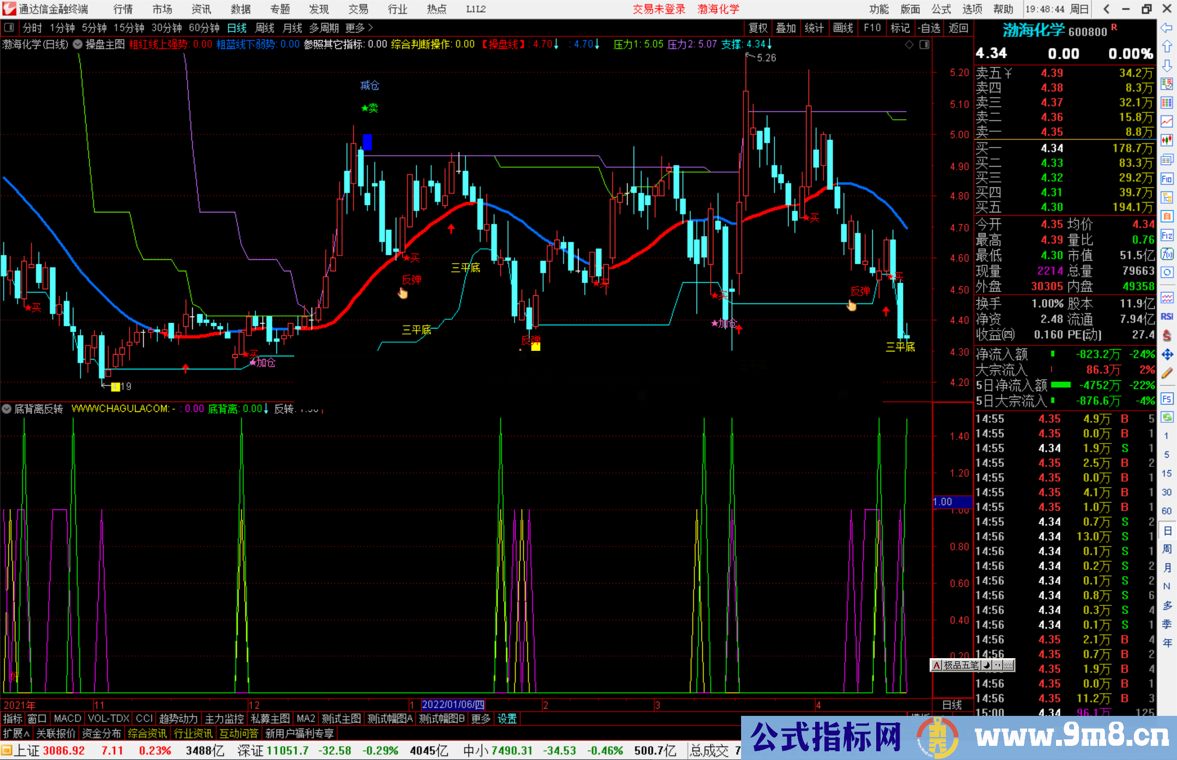This screenshot has height=760, width=1177.
Task: Click the title bar back arrow icon
Action: pos(1106,9)
